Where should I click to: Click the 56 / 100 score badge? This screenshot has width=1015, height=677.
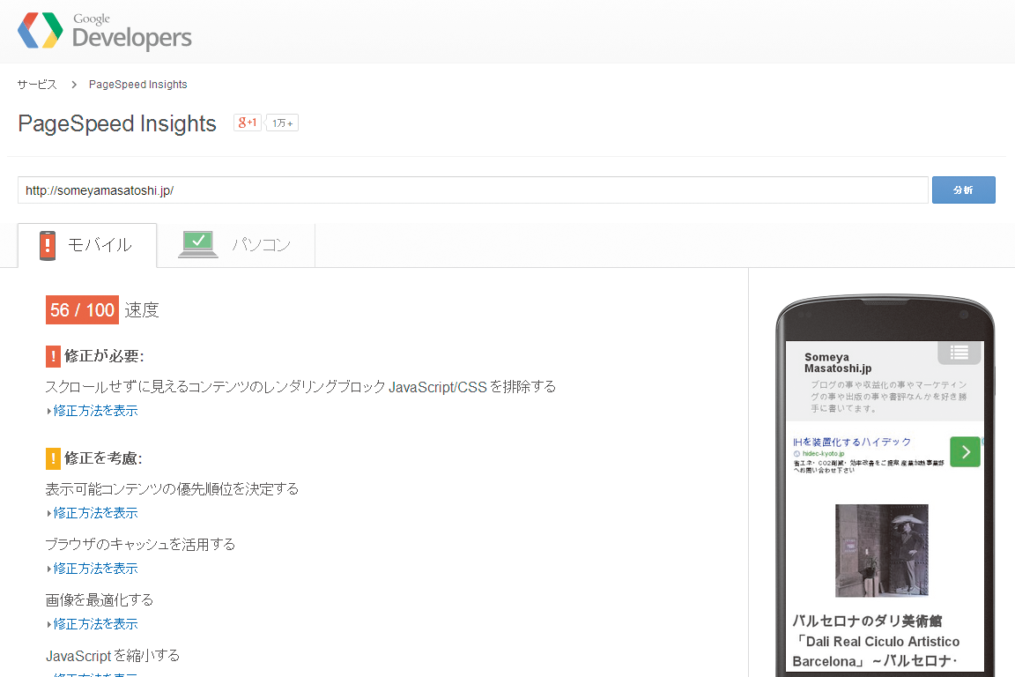coord(82,309)
